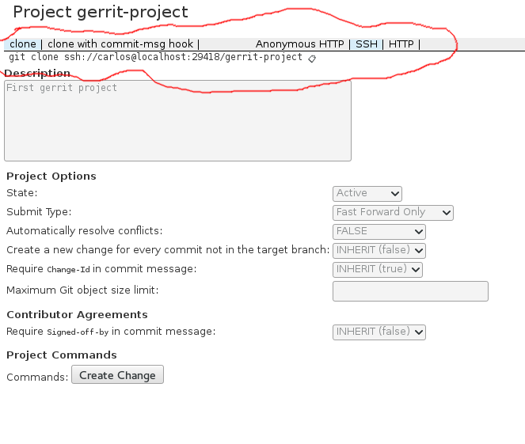Open Require Change-Id INHERIT (true) dropdown

[378, 270]
